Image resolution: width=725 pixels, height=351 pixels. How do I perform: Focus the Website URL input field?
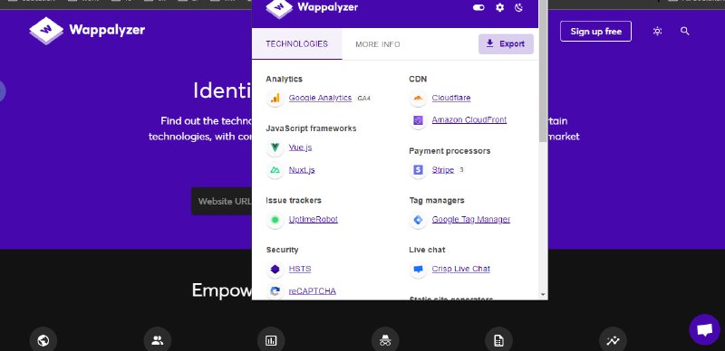pos(222,202)
